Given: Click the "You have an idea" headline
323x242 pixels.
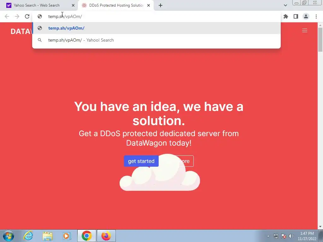Looking at the screenshot, I should [159, 113].
